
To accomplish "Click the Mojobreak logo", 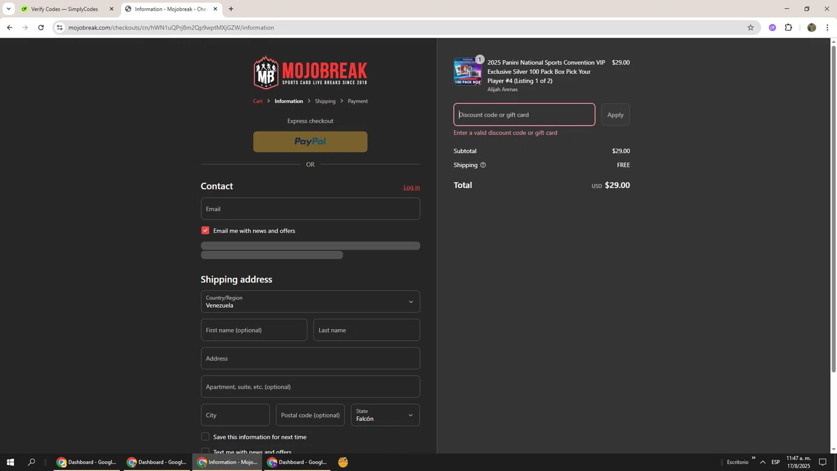I will (x=310, y=73).
